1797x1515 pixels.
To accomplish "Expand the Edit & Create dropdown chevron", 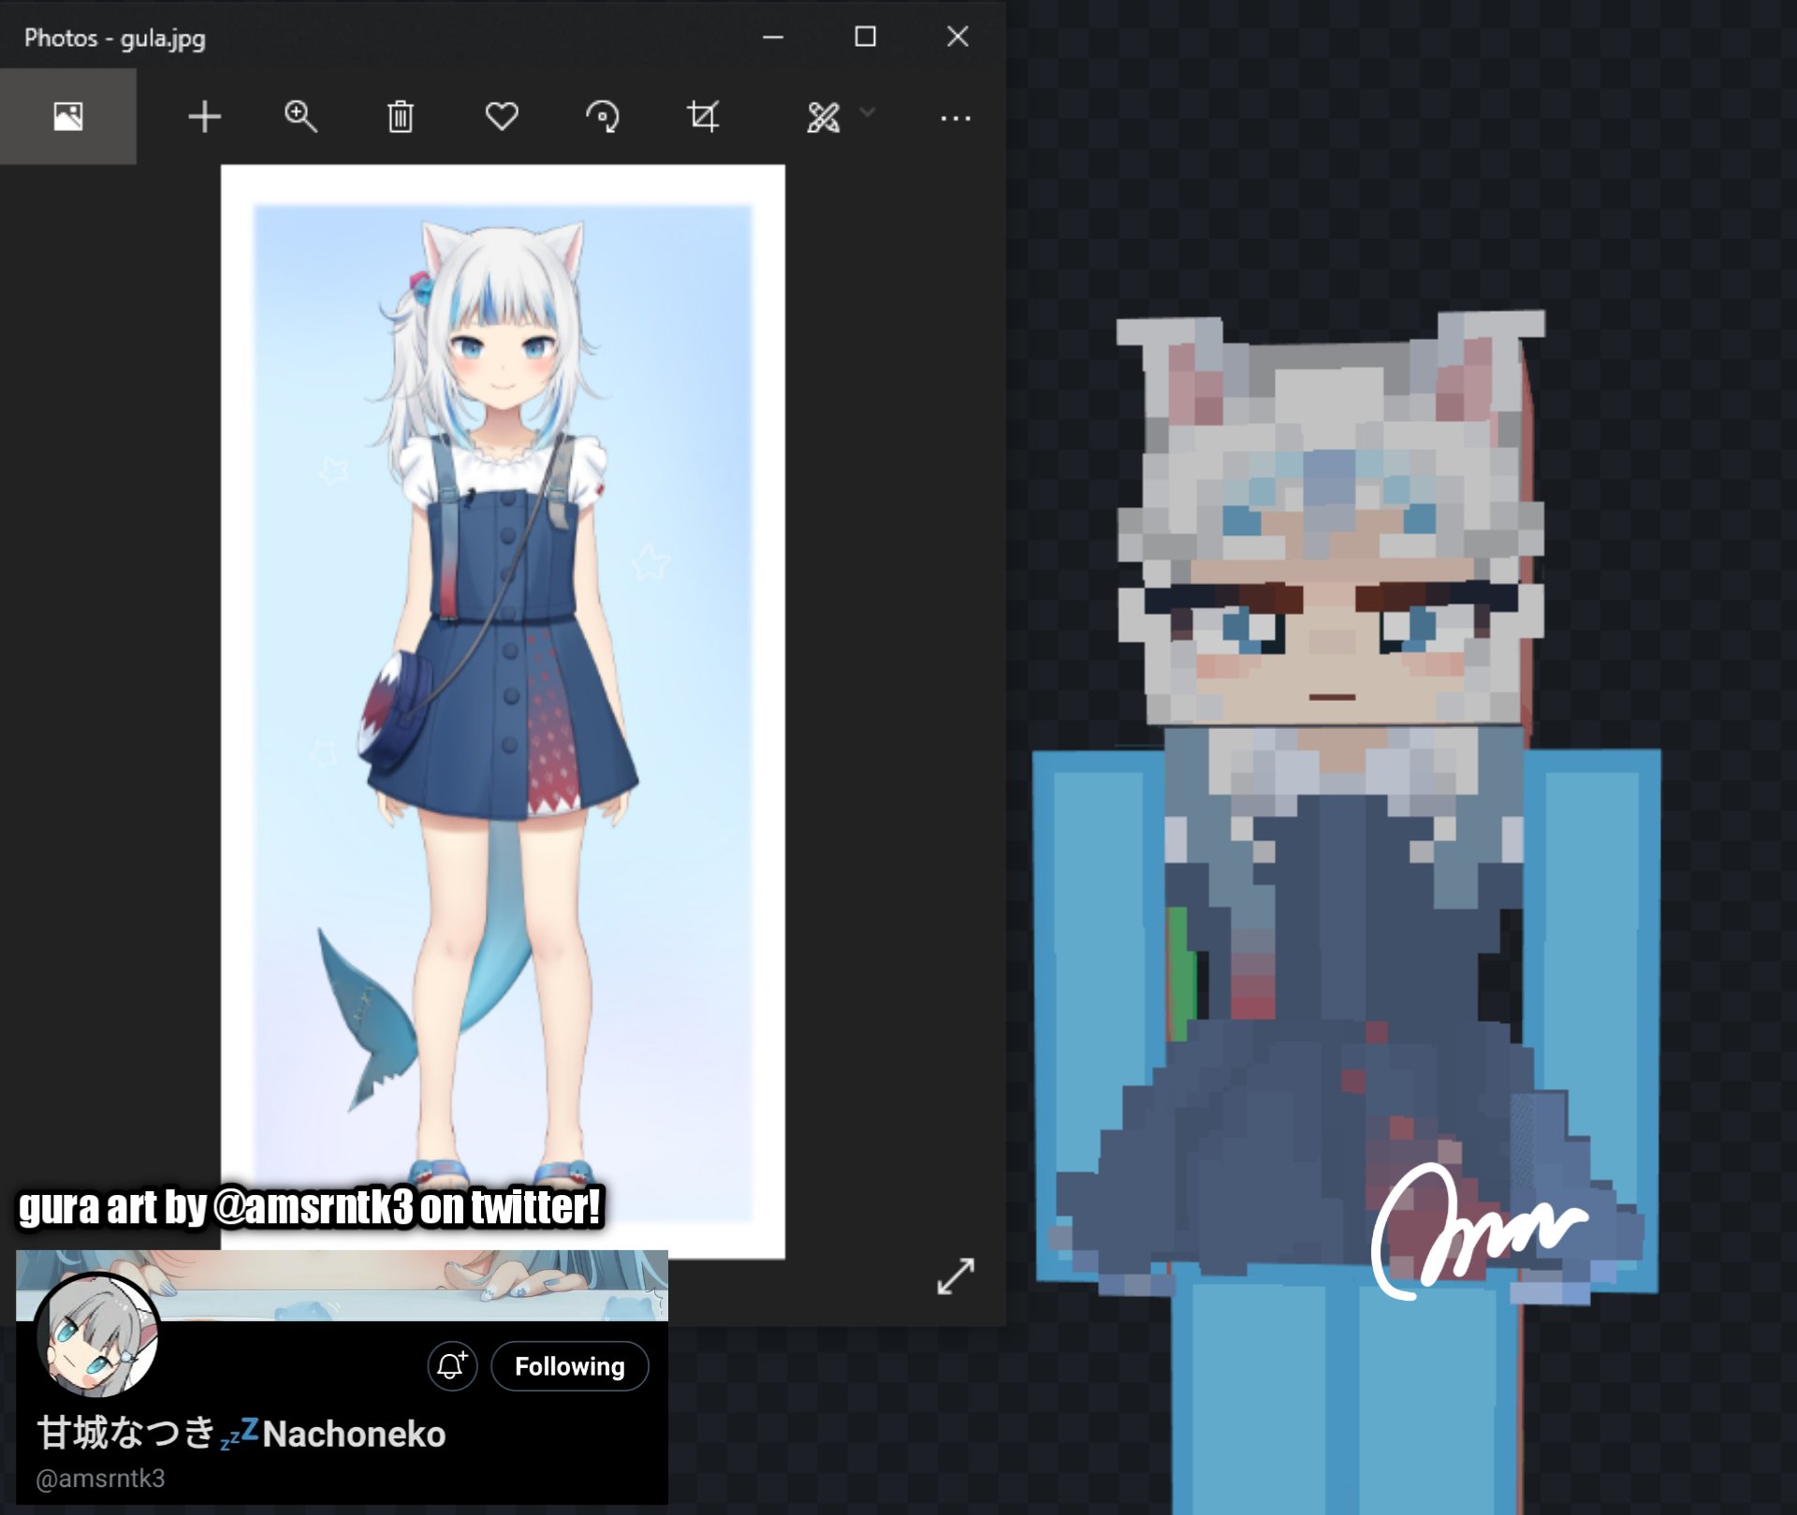I will coord(868,112).
